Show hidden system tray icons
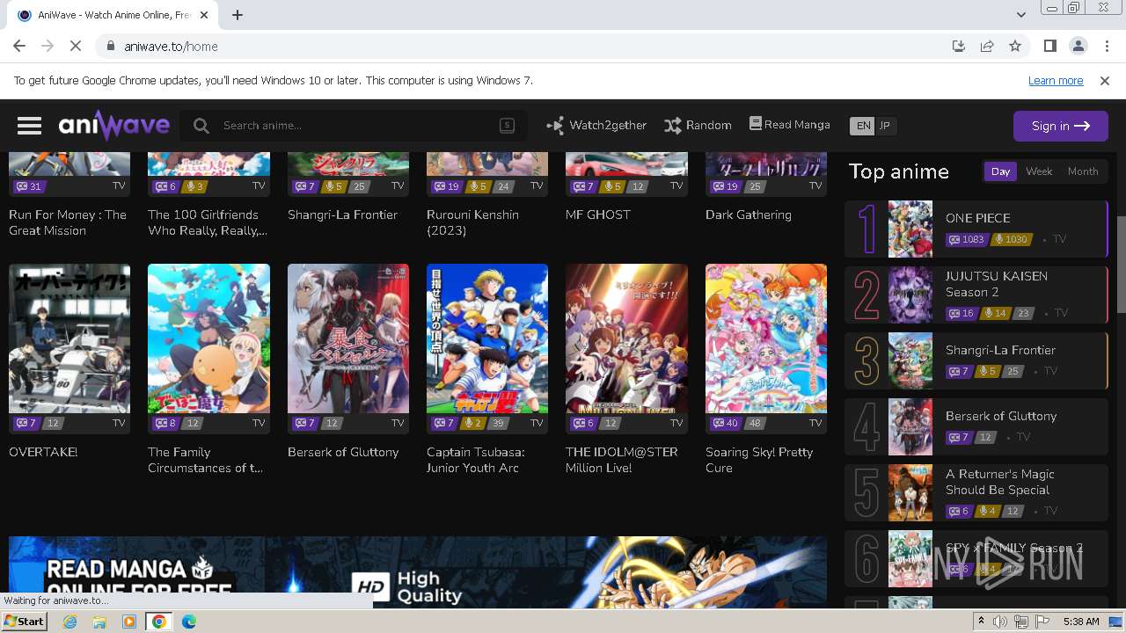1126x633 pixels. (981, 622)
